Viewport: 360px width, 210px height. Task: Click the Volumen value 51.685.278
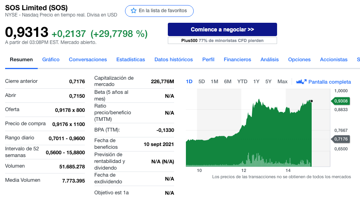pos(72,167)
